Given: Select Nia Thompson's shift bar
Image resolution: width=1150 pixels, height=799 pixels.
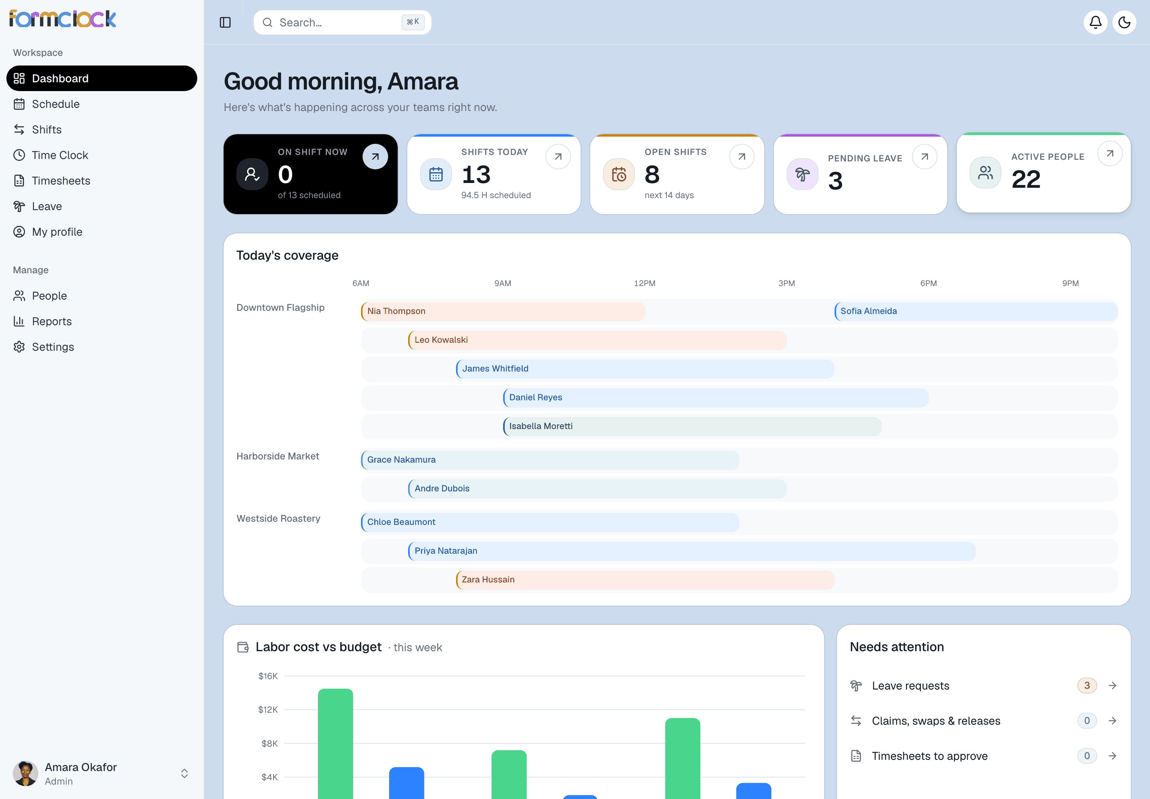Looking at the screenshot, I should pyautogui.click(x=503, y=311).
